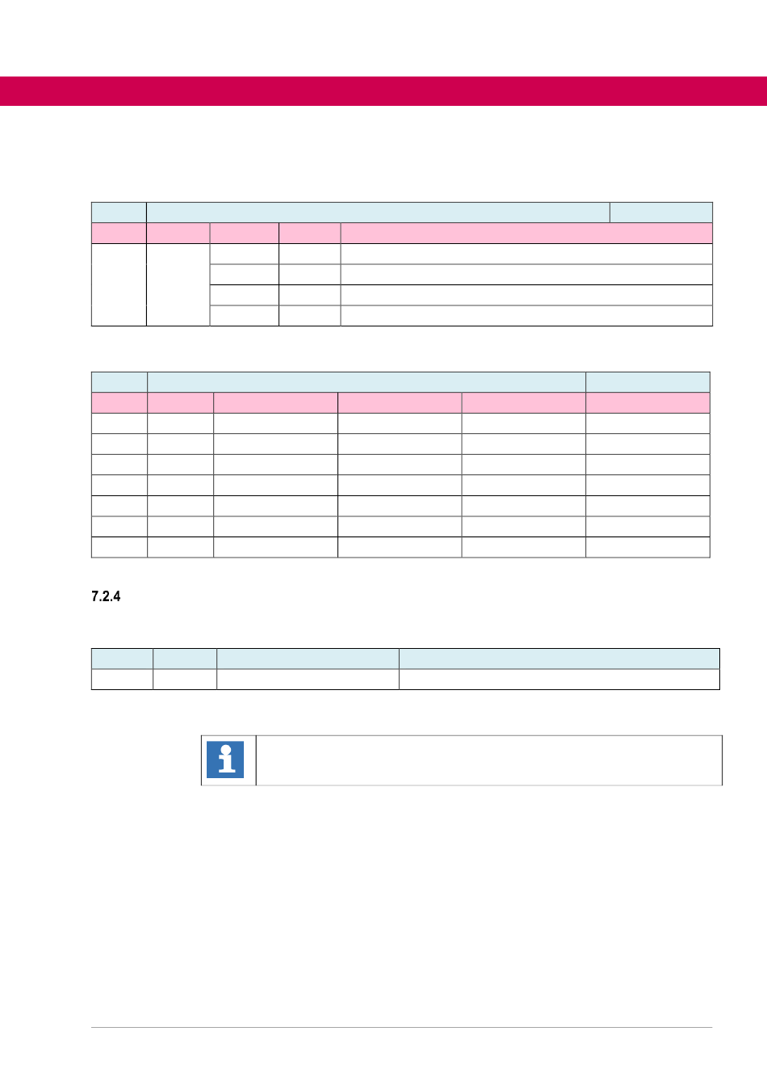
Task: Click the widest pink cell in first table
Action: point(526,234)
